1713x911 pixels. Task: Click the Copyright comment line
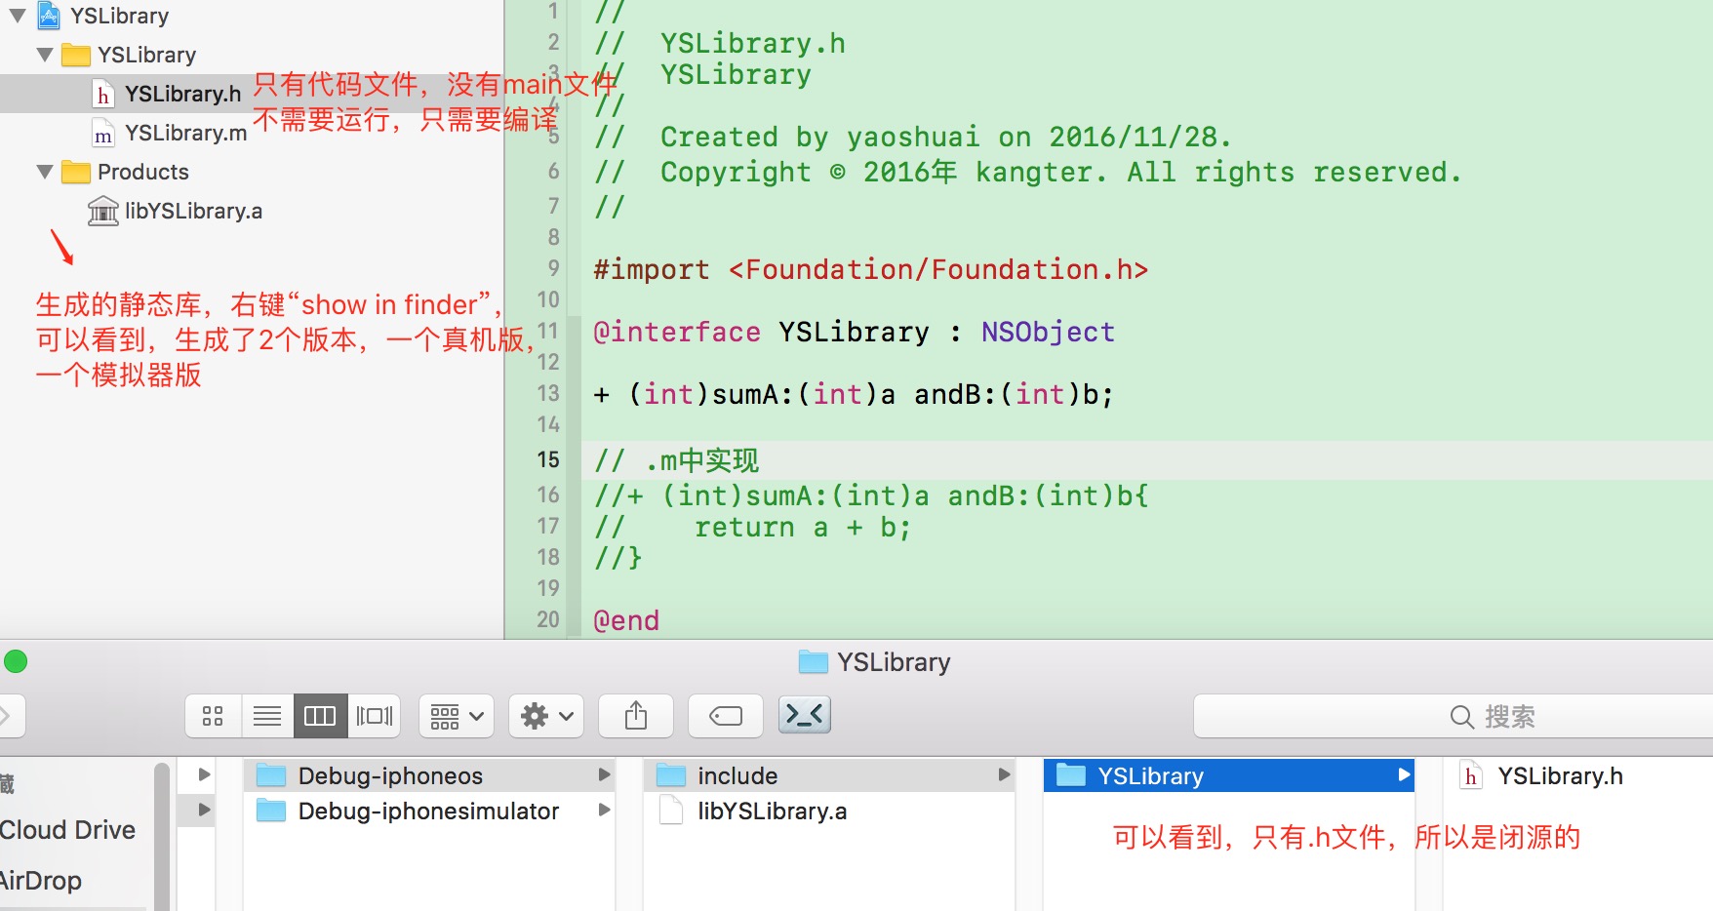tap(1028, 172)
